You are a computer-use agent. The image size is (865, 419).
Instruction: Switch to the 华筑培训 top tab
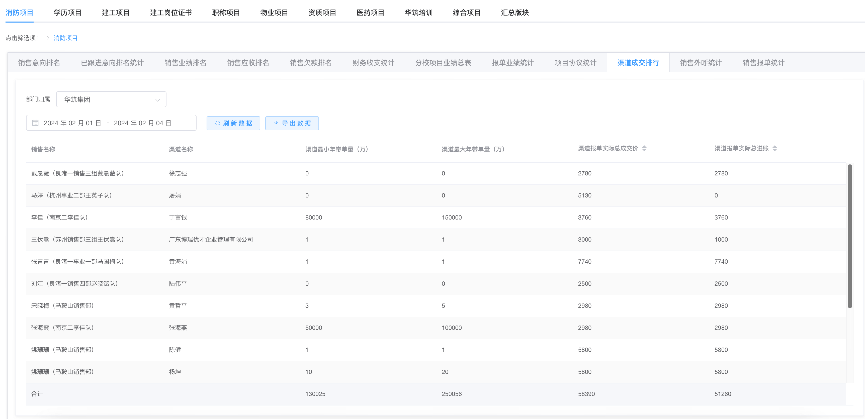[x=418, y=13]
